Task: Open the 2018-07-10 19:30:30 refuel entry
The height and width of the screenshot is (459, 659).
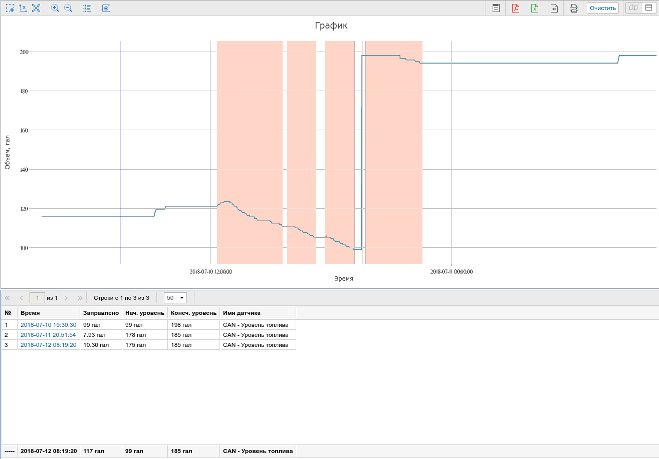Action: [48, 325]
